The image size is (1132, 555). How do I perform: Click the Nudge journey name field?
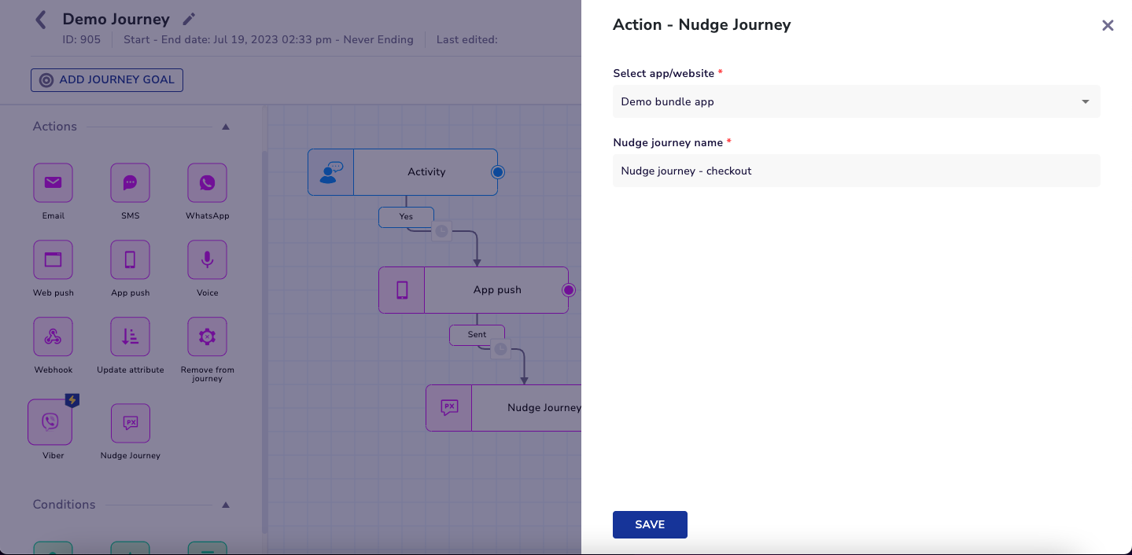tap(857, 171)
